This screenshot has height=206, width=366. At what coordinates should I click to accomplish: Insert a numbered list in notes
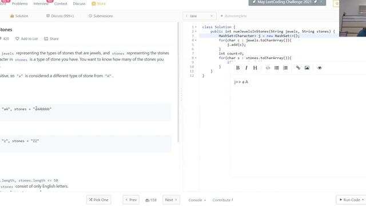[285, 68]
